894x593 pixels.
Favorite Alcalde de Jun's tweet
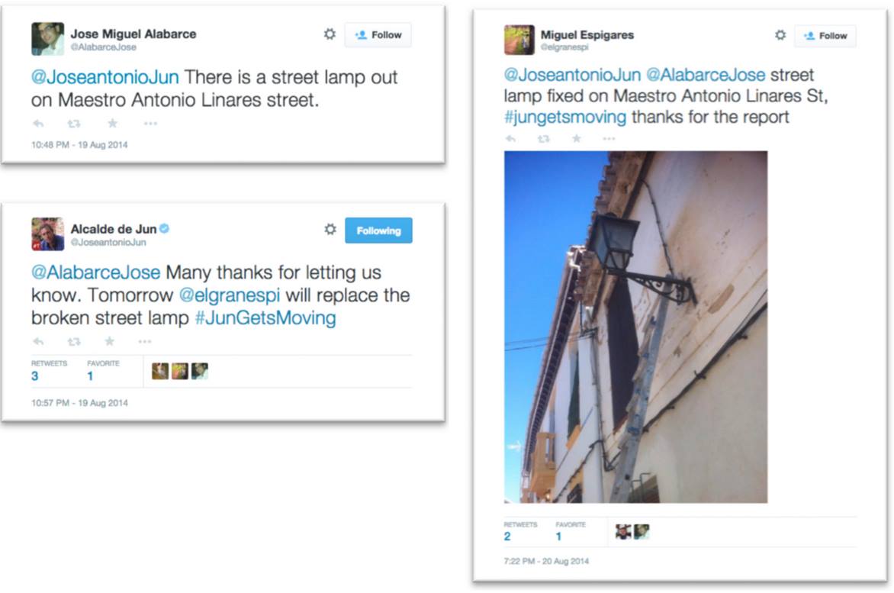(x=110, y=341)
